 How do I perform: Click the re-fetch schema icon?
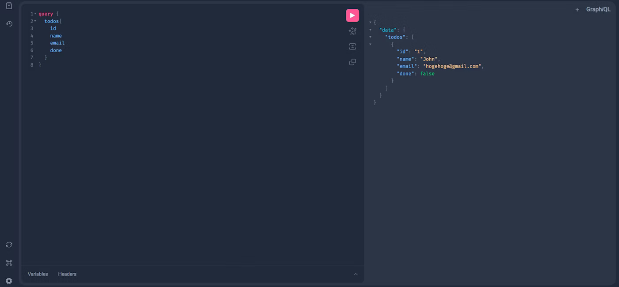click(9, 245)
